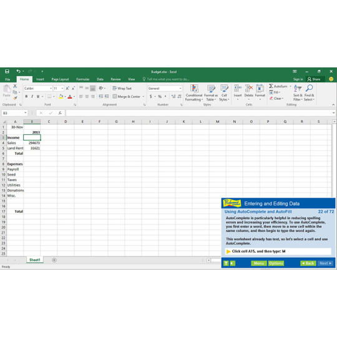Click the Increase Indent icon

pyautogui.click(x=107, y=97)
